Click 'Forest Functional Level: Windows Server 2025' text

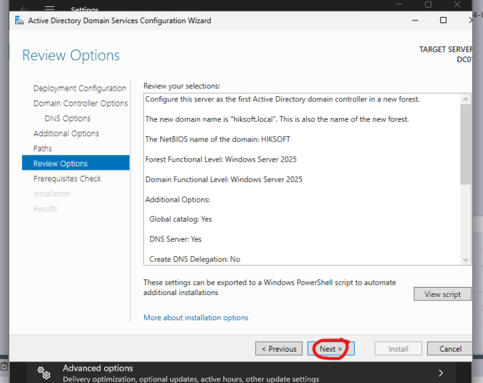pos(221,159)
